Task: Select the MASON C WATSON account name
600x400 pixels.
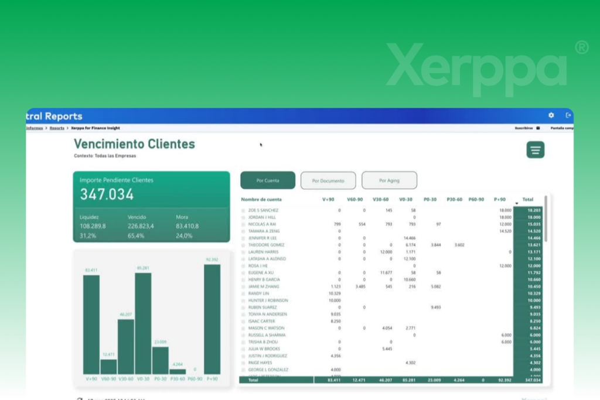Action: [267, 328]
